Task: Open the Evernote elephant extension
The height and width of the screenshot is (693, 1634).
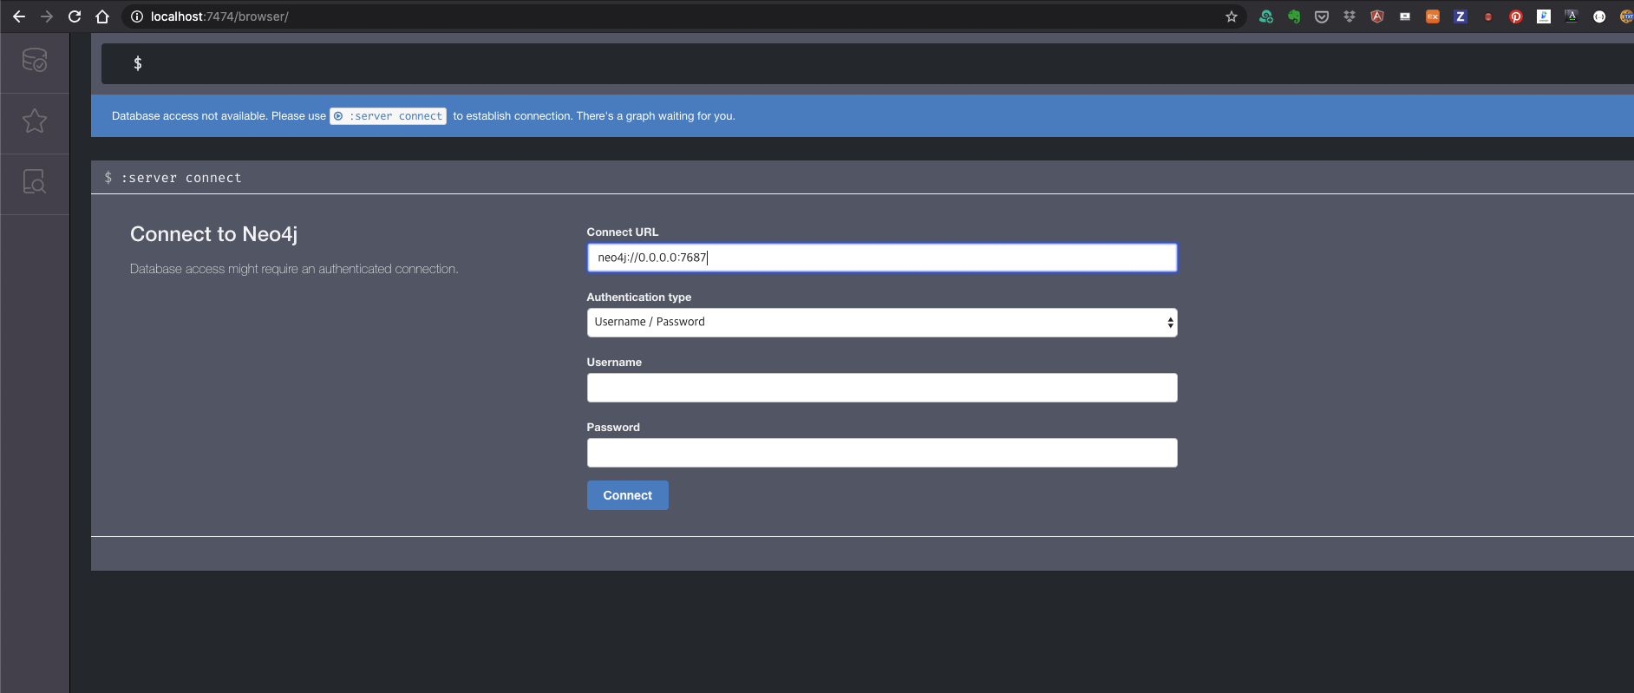Action: pos(1294,16)
